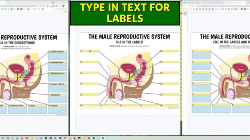
Task: Select blue description box under label 4, right window
Action: [x=201, y=88]
